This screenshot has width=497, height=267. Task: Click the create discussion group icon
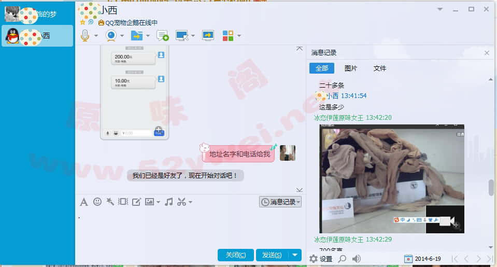point(162,35)
